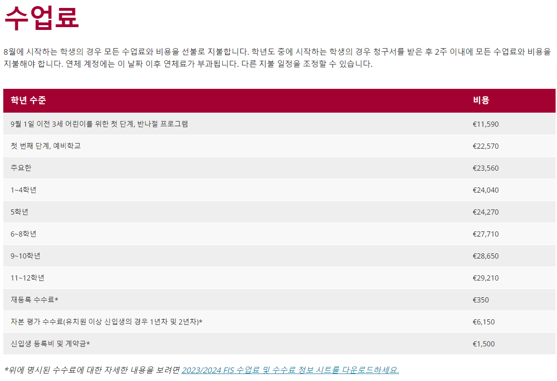Screen dimensions: 557x381
Task: Click the 6~8학년 row label
Action: coord(23,234)
